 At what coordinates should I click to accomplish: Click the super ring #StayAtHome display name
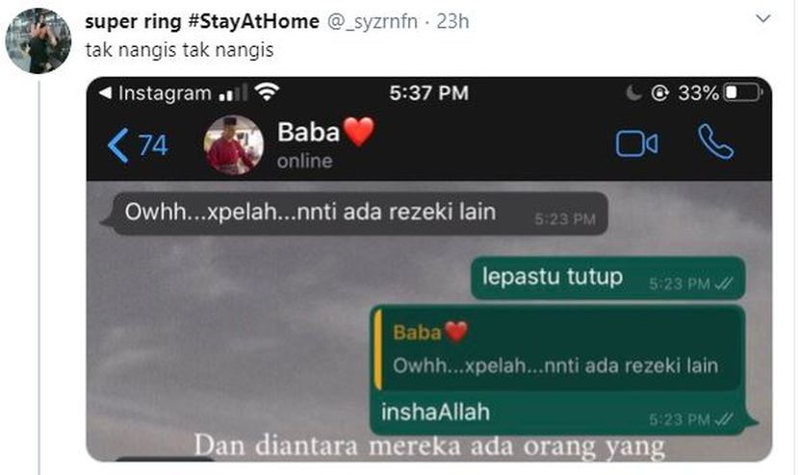pos(202,21)
